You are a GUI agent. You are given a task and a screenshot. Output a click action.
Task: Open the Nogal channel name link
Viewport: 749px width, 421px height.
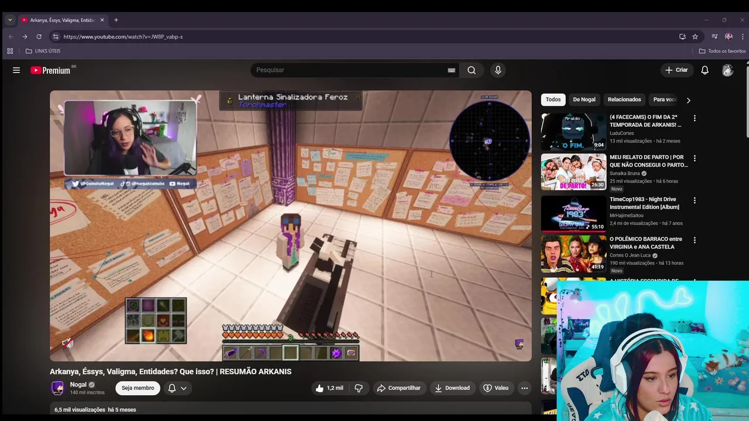pos(78,385)
